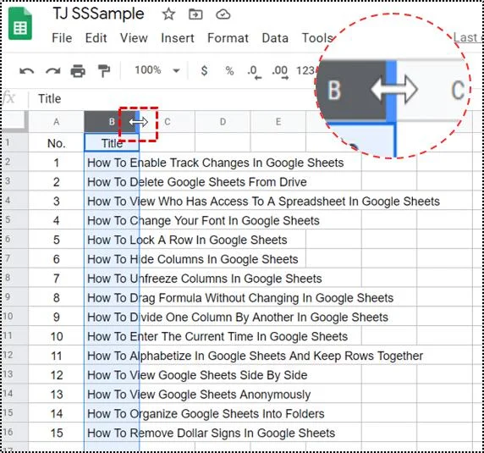Select row 16 header

coord(14,432)
